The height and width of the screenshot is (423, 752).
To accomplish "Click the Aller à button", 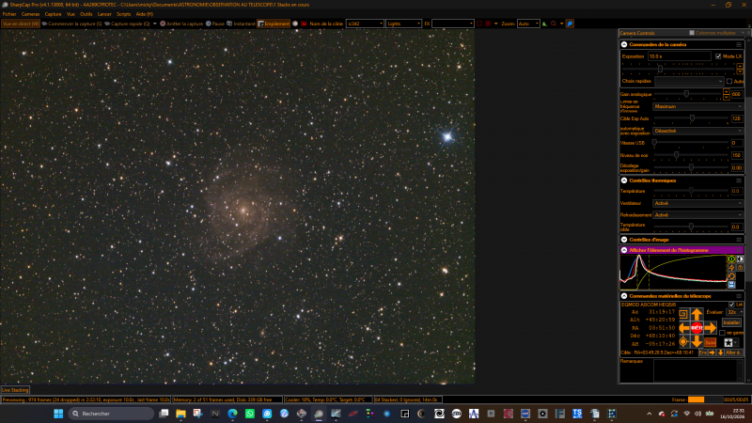I will point(733,352).
